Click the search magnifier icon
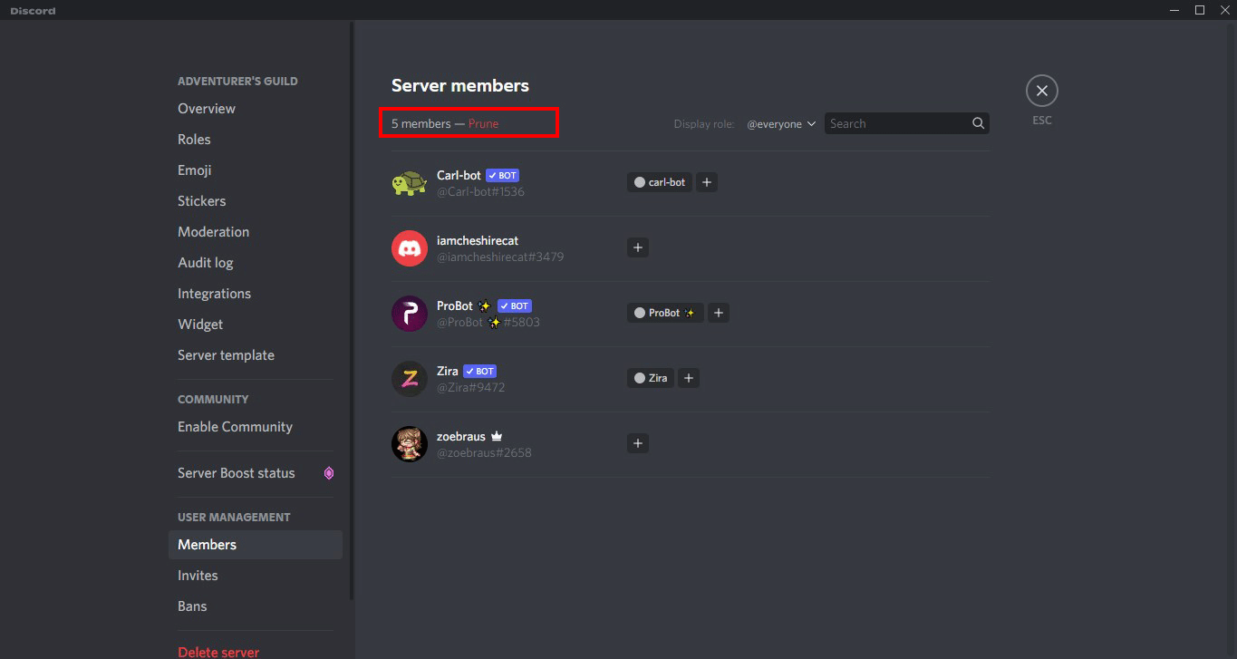The width and height of the screenshot is (1237, 659). pos(978,123)
